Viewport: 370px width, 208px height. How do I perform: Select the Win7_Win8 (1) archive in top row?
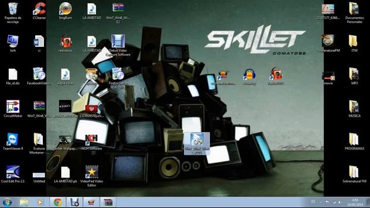click(118, 12)
